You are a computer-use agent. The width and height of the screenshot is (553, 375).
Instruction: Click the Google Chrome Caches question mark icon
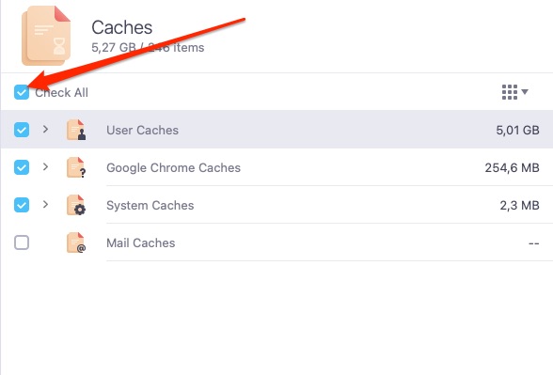click(x=76, y=167)
